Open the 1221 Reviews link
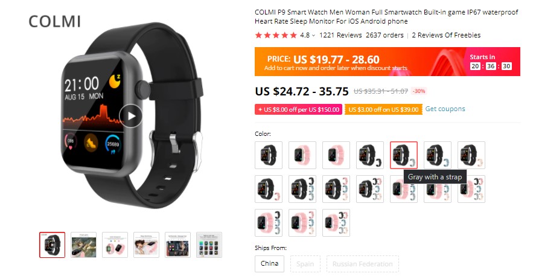Viewport: 536px width, 279px height. pyautogui.click(x=340, y=35)
